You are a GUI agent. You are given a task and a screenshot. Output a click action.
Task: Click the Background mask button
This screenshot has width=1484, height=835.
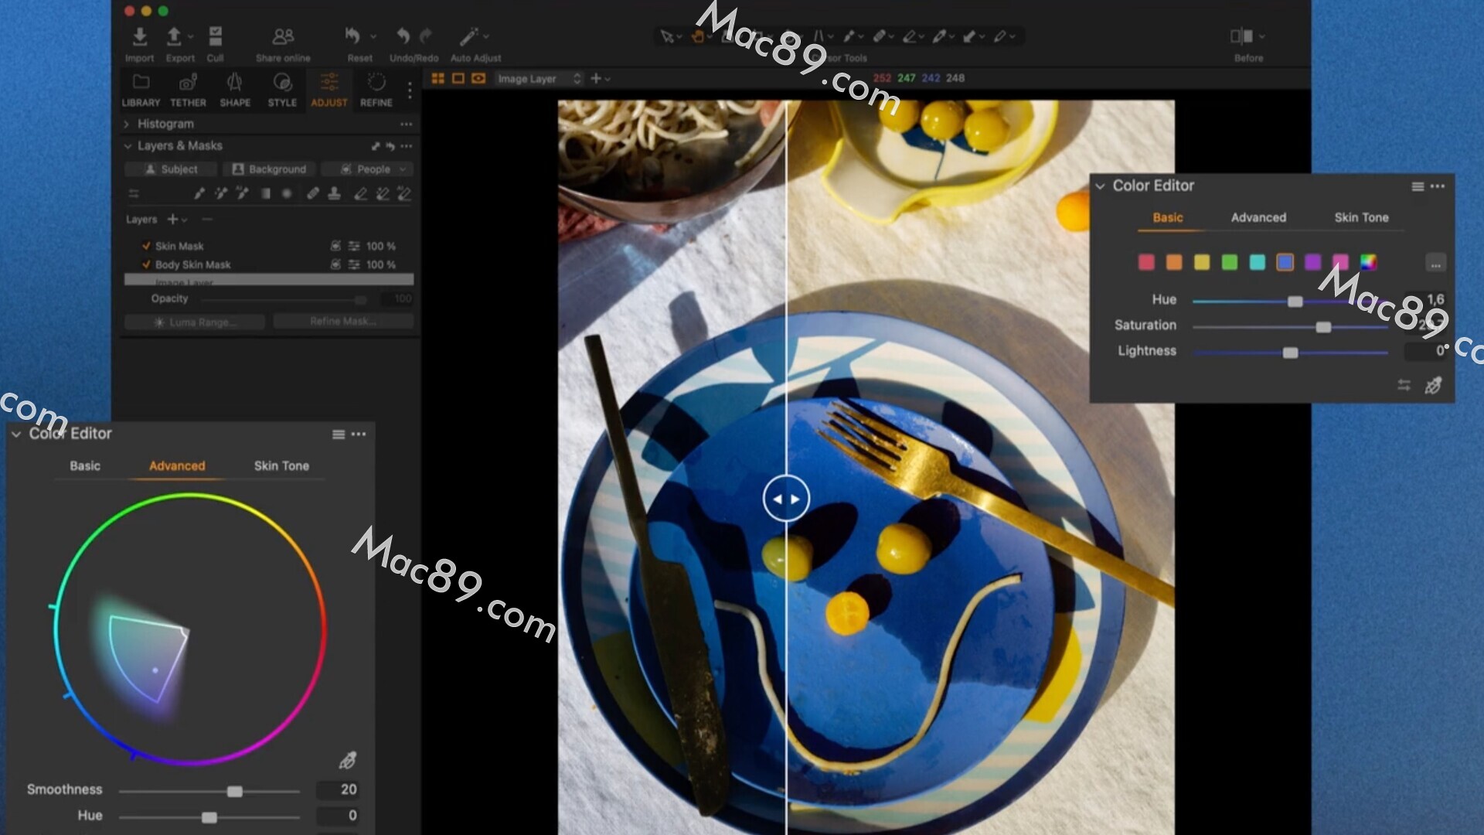click(269, 169)
